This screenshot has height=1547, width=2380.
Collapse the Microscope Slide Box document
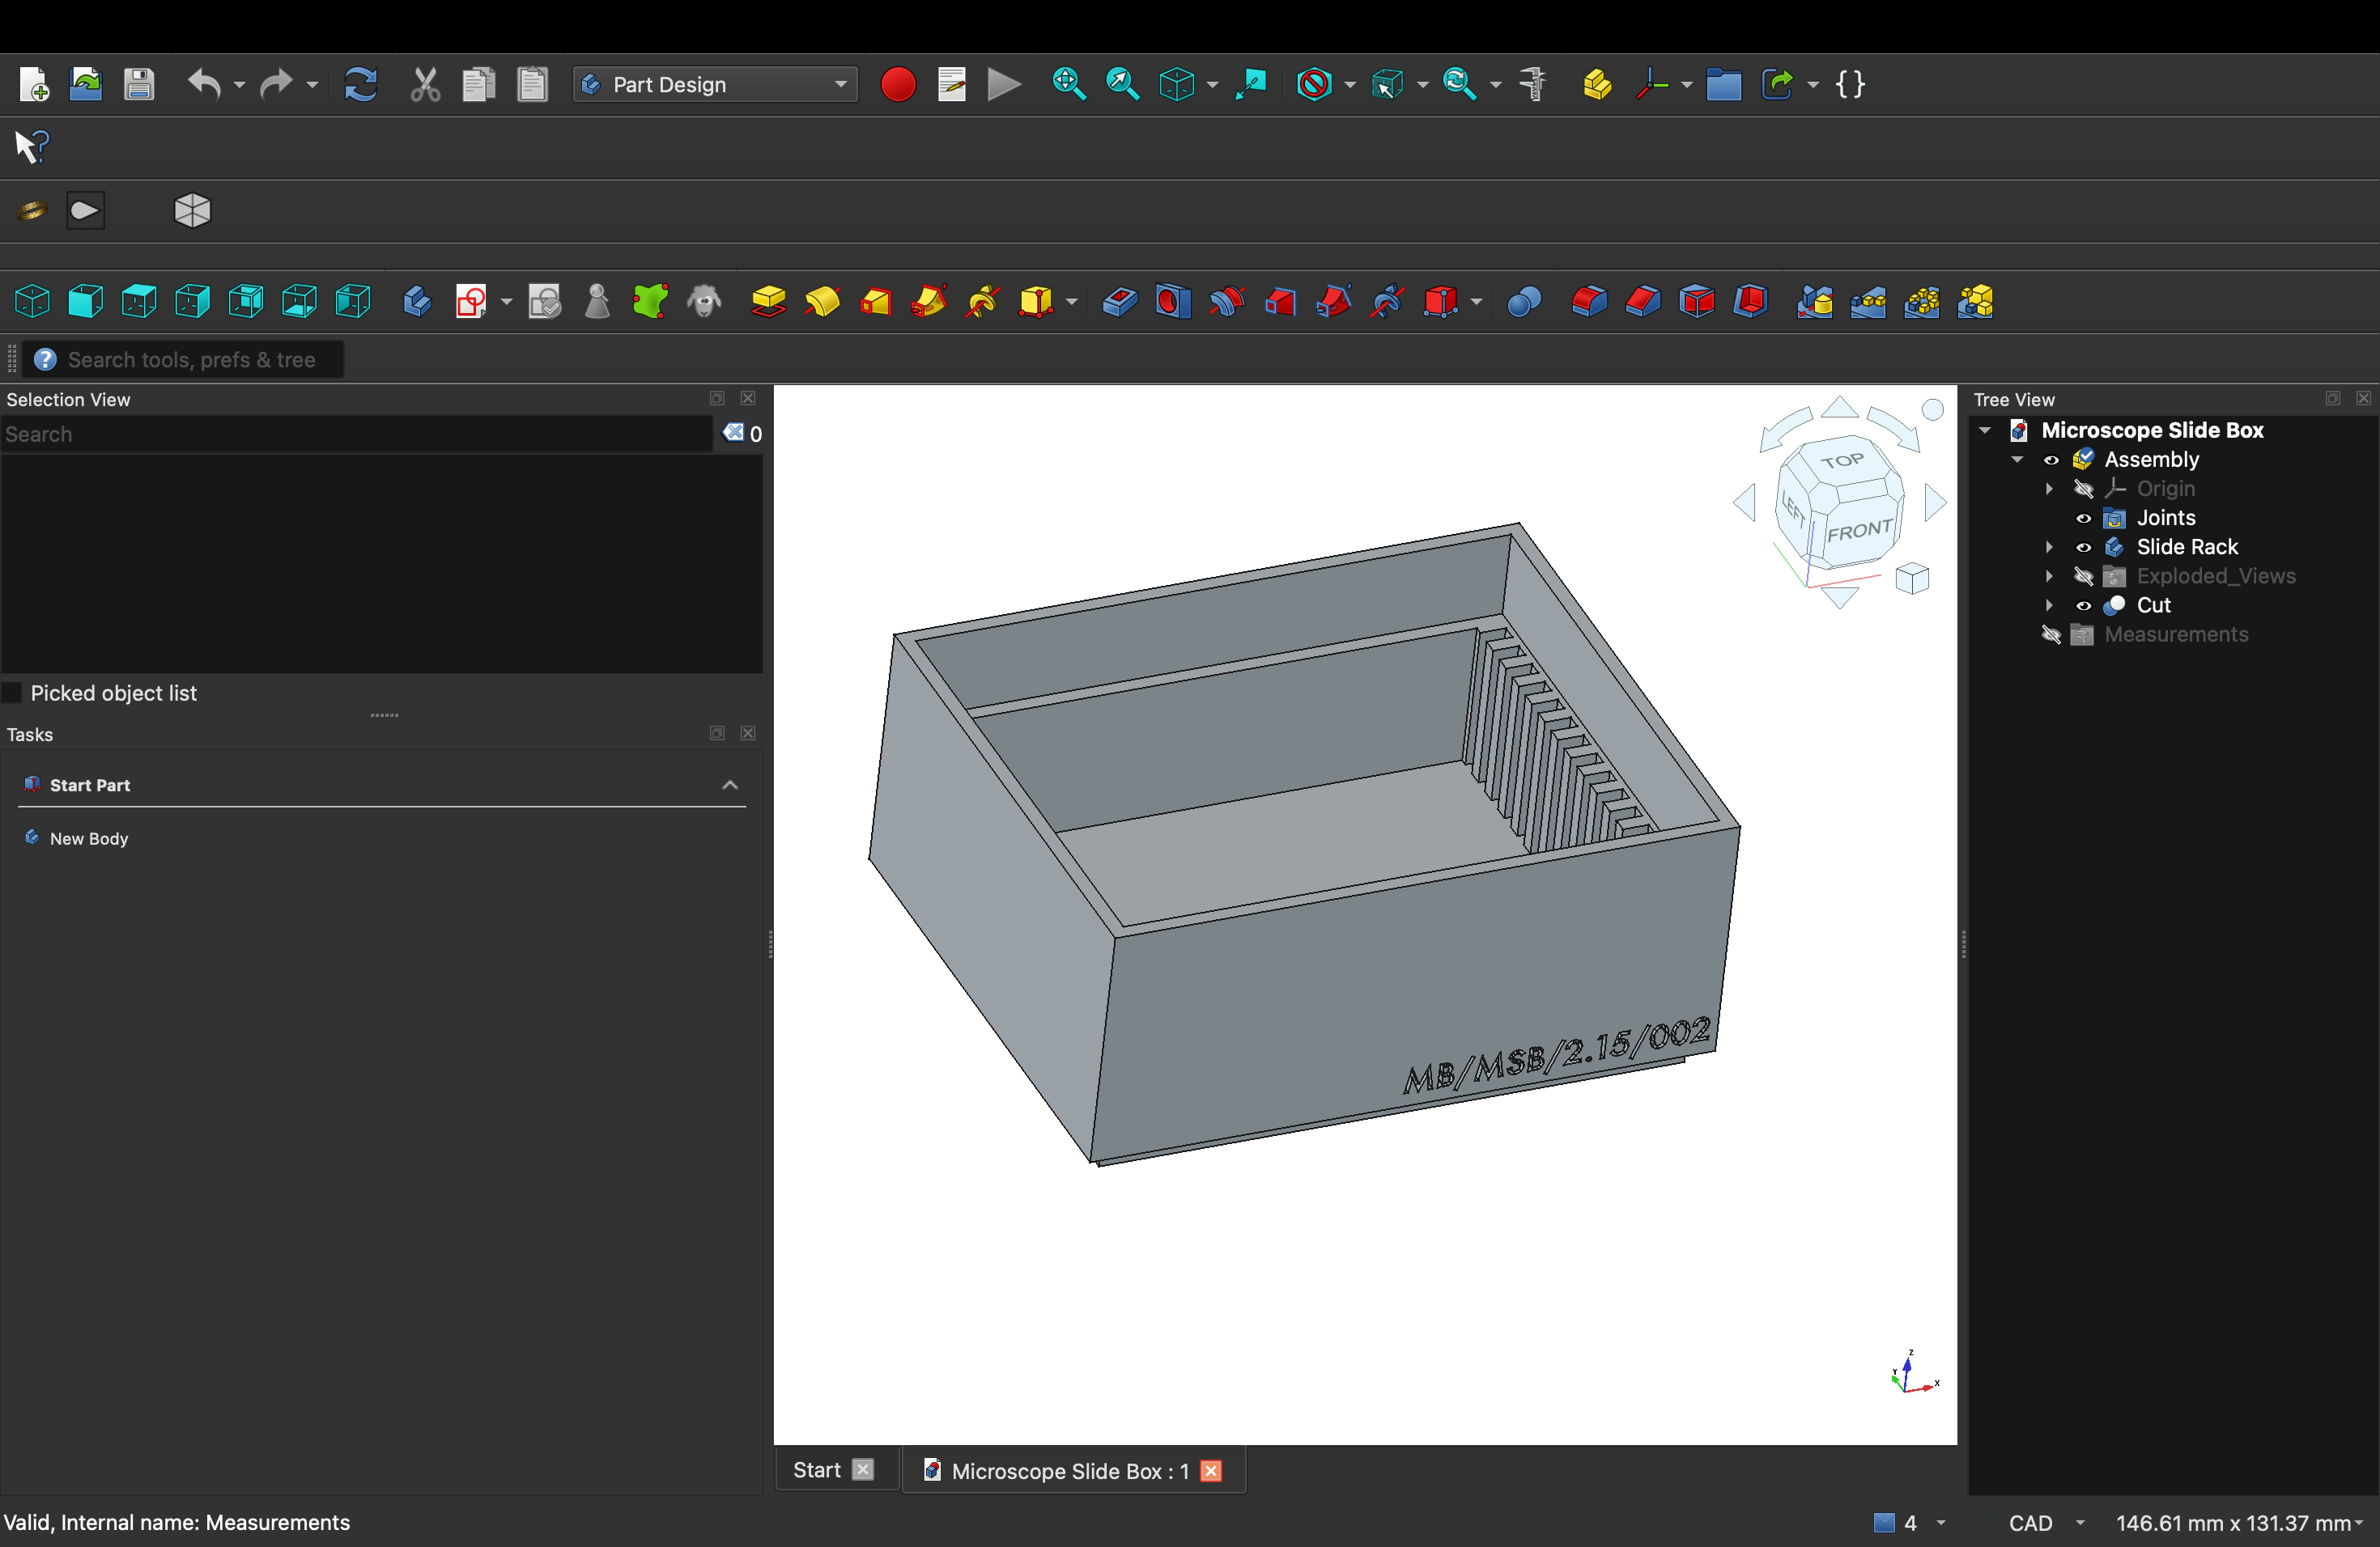click(x=1985, y=430)
